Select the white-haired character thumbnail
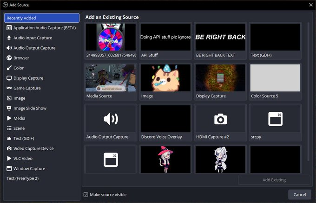The width and height of the screenshot is (316, 203). click(x=220, y=159)
